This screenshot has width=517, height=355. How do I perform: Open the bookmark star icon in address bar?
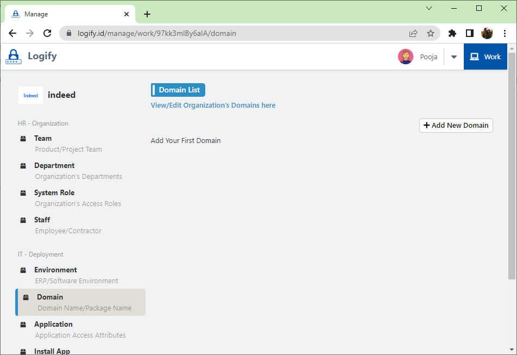point(431,33)
